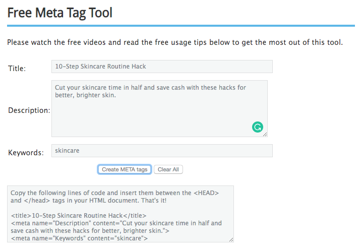This screenshot has width=361, height=251.
Task: Click the 'Please watch the free videos' paragraph
Action: pyautogui.click(x=175, y=42)
